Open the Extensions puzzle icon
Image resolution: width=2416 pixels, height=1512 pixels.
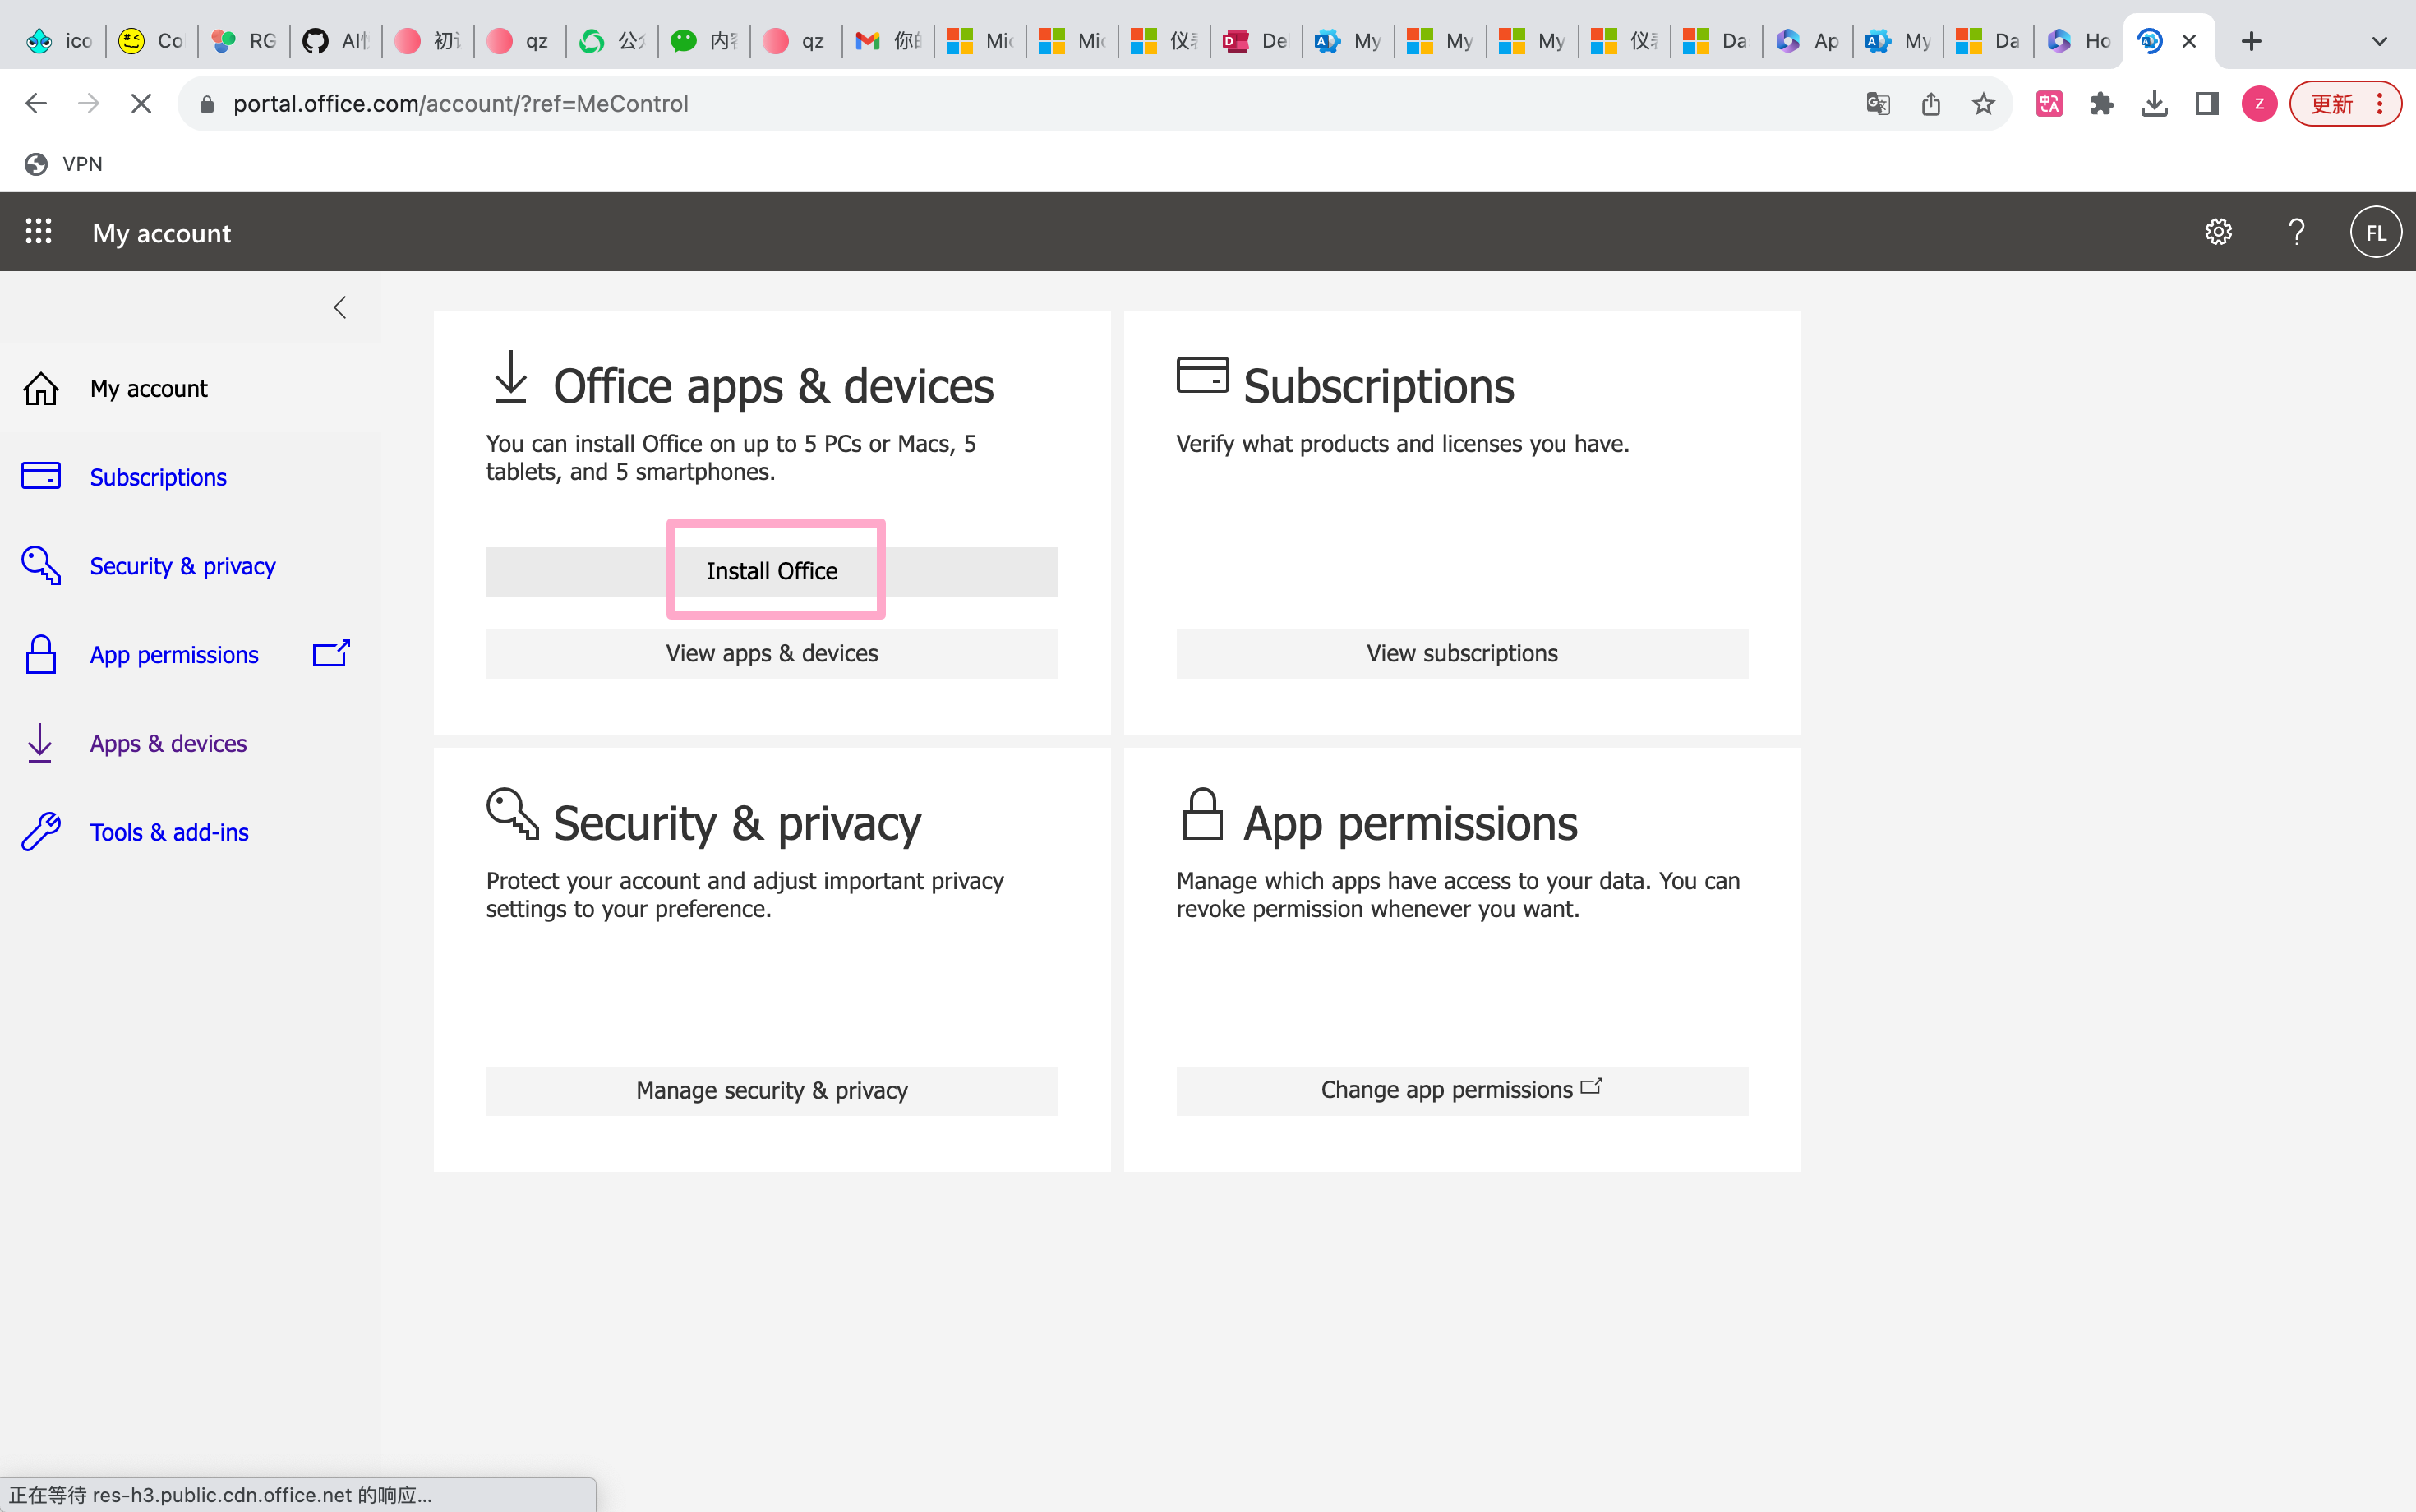2101,103
